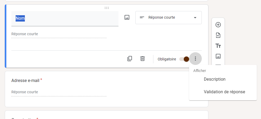The height and width of the screenshot is (119, 261).
Task: Click the Réponse courte field under Adresse e-mail
Action: tap(59, 92)
